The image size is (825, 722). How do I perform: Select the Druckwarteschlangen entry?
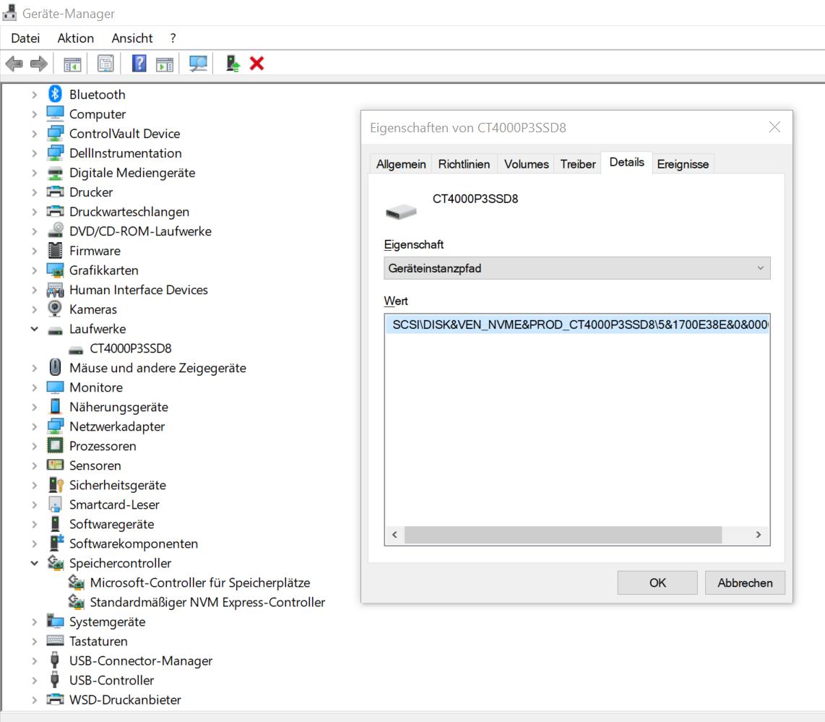click(129, 212)
